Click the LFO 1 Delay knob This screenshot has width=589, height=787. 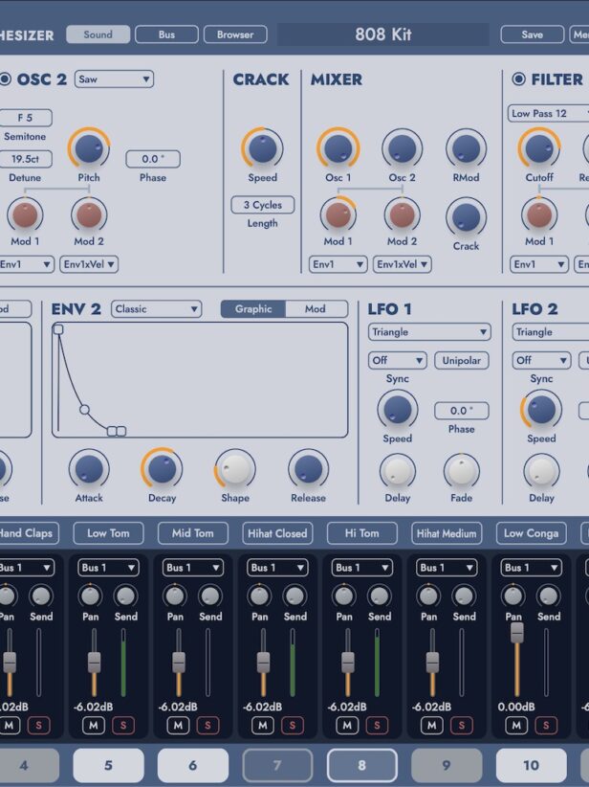398,471
